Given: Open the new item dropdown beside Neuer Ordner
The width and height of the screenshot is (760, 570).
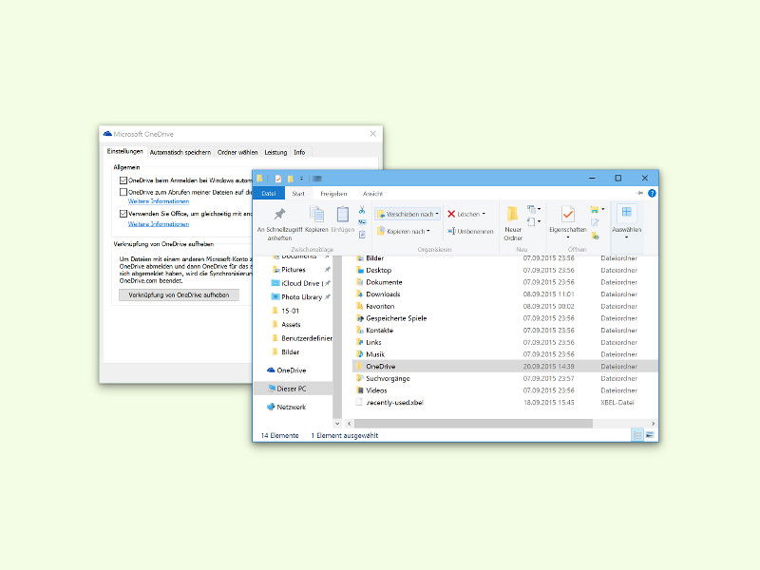Looking at the screenshot, I should (x=534, y=209).
